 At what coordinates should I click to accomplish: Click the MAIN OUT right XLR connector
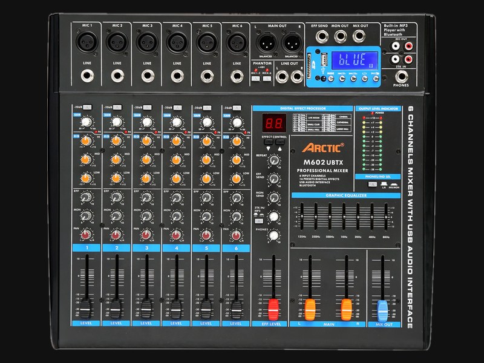(x=292, y=43)
